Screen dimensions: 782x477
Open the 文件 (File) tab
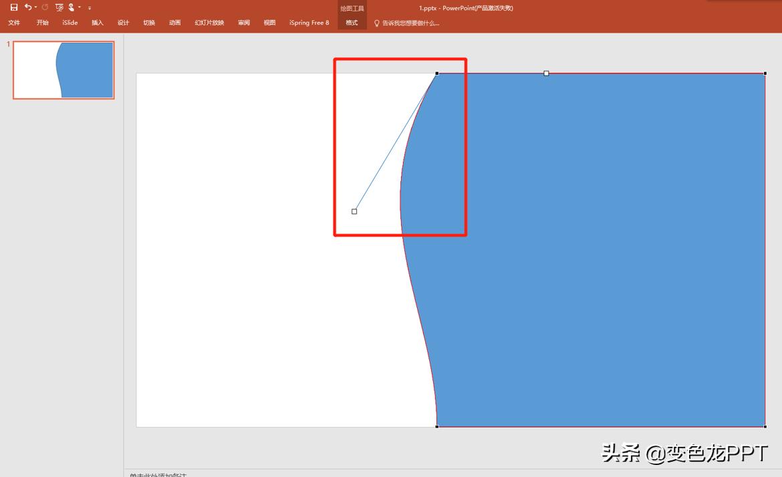click(14, 23)
